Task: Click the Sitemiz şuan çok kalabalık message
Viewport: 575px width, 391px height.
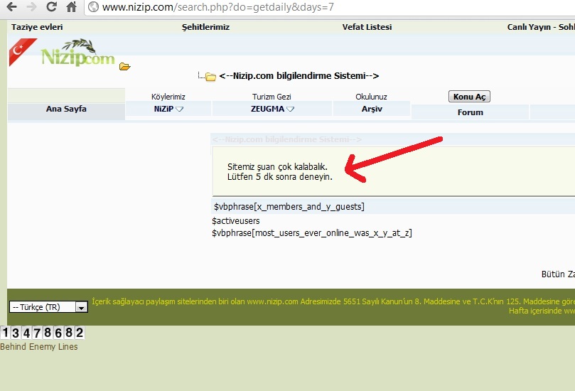Action: coord(280,171)
